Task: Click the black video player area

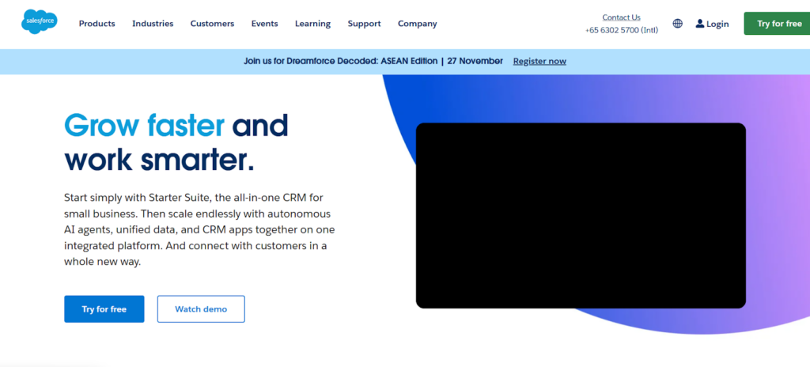Action: [x=581, y=215]
